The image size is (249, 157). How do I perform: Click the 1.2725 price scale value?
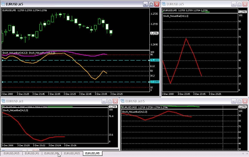(154, 14)
